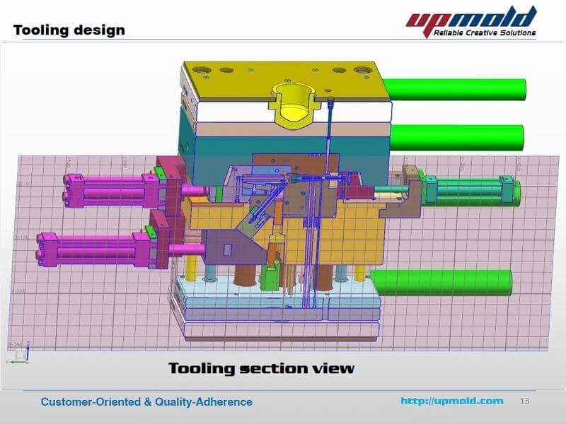
Task: Click slide page number 13
Action: click(x=524, y=401)
